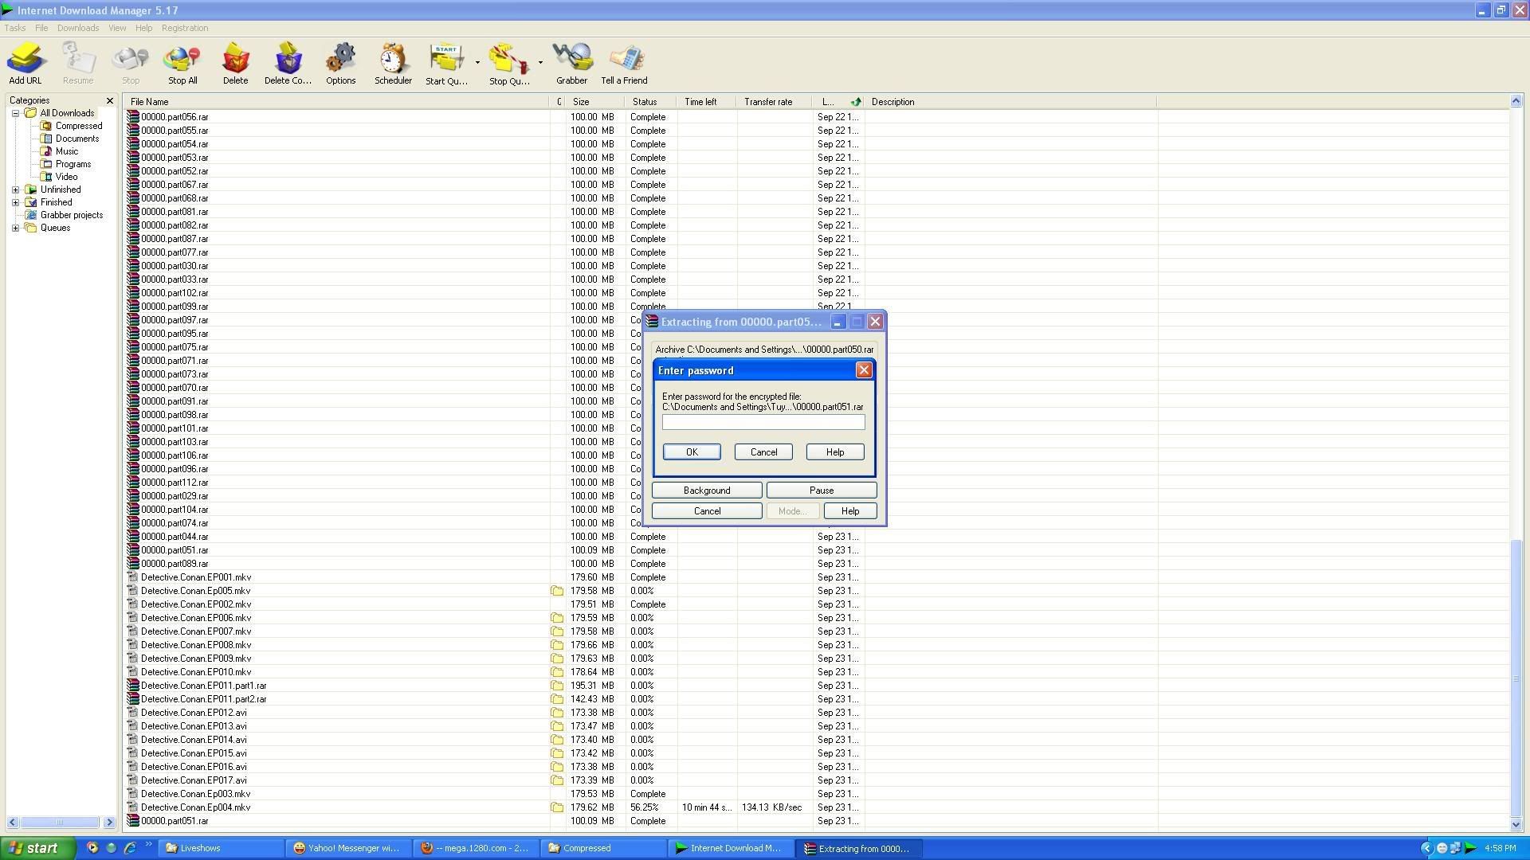This screenshot has height=860, width=1530.
Task: Open the Help menu
Action: pyautogui.click(x=143, y=28)
